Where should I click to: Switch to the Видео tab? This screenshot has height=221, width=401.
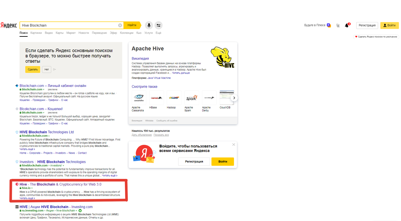coord(49,33)
